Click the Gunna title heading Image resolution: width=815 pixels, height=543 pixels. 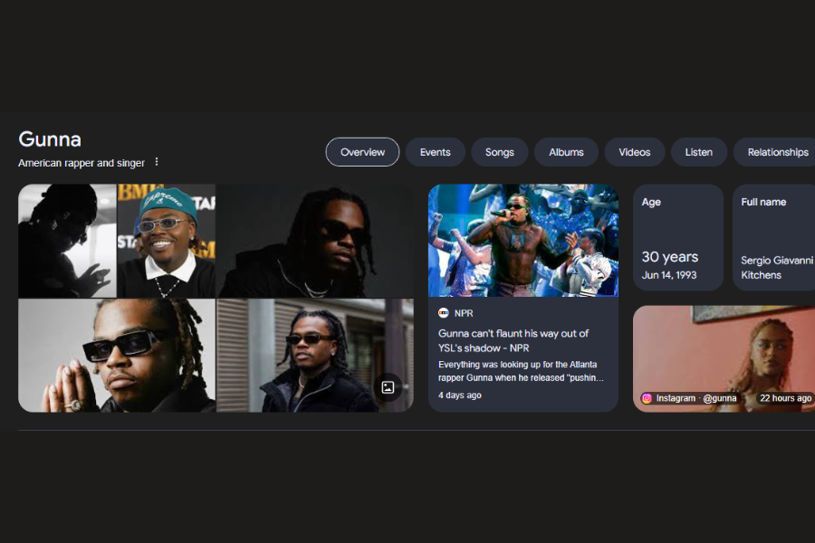[50, 139]
